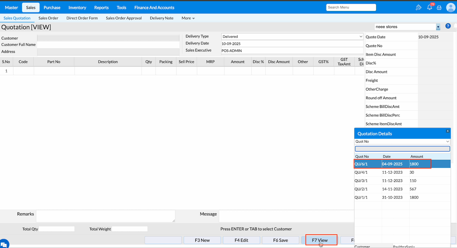Click the Amount header in Quotation Details

(417, 156)
